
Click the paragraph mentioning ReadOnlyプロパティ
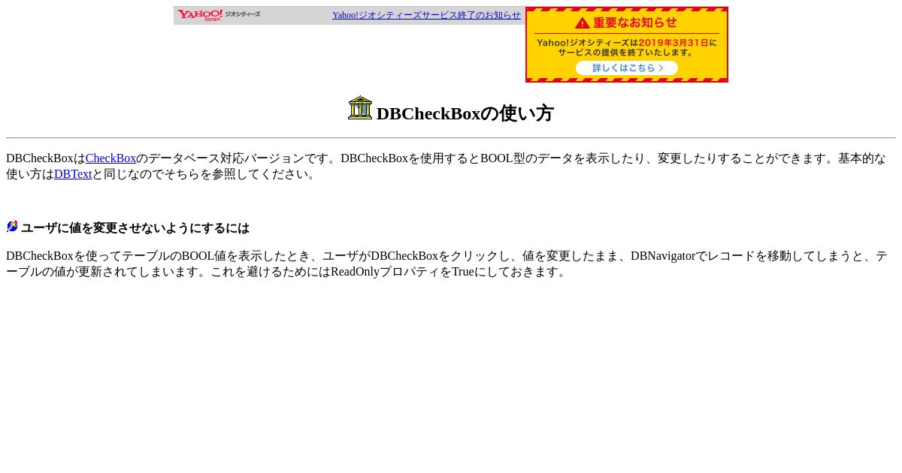pyautogui.click(x=447, y=264)
